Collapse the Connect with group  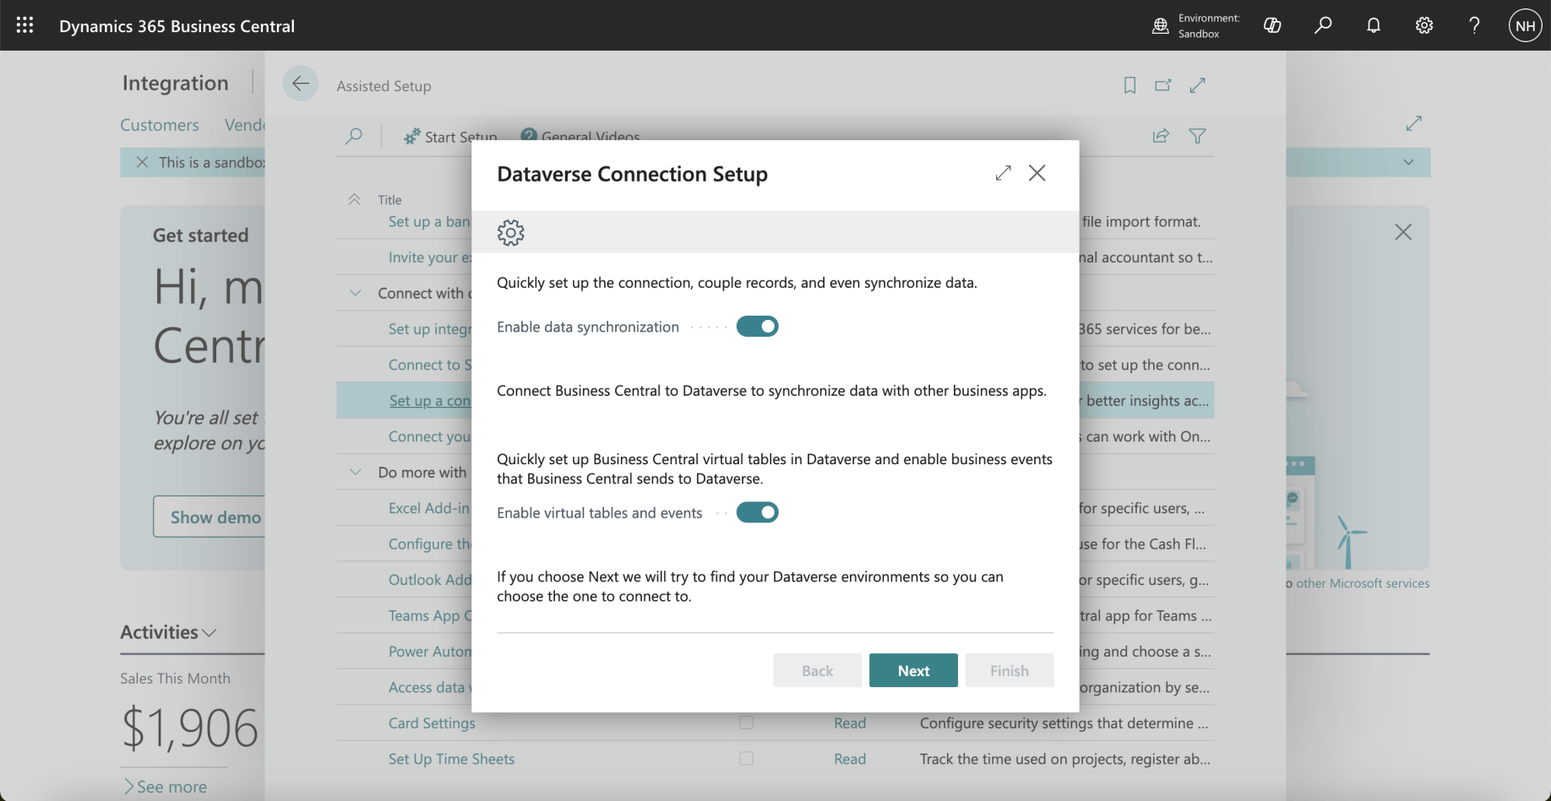tap(356, 293)
